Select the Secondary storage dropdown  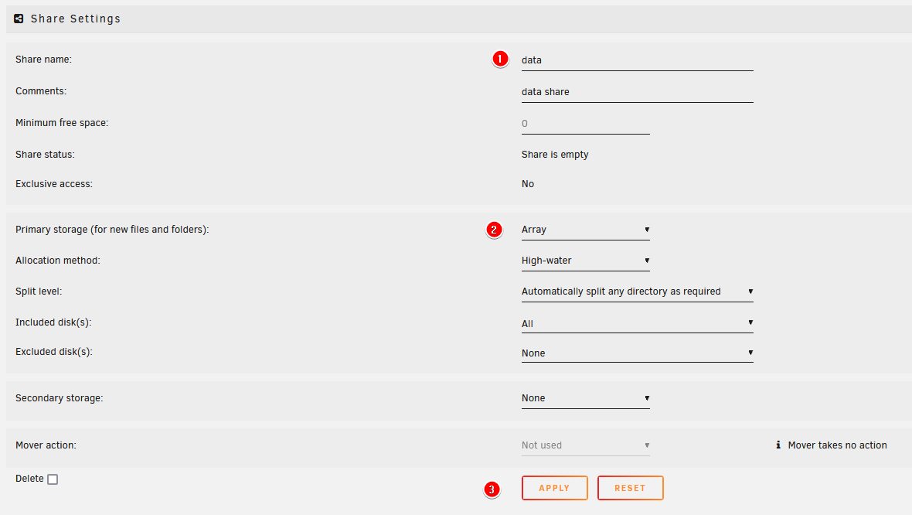tap(585, 398)
